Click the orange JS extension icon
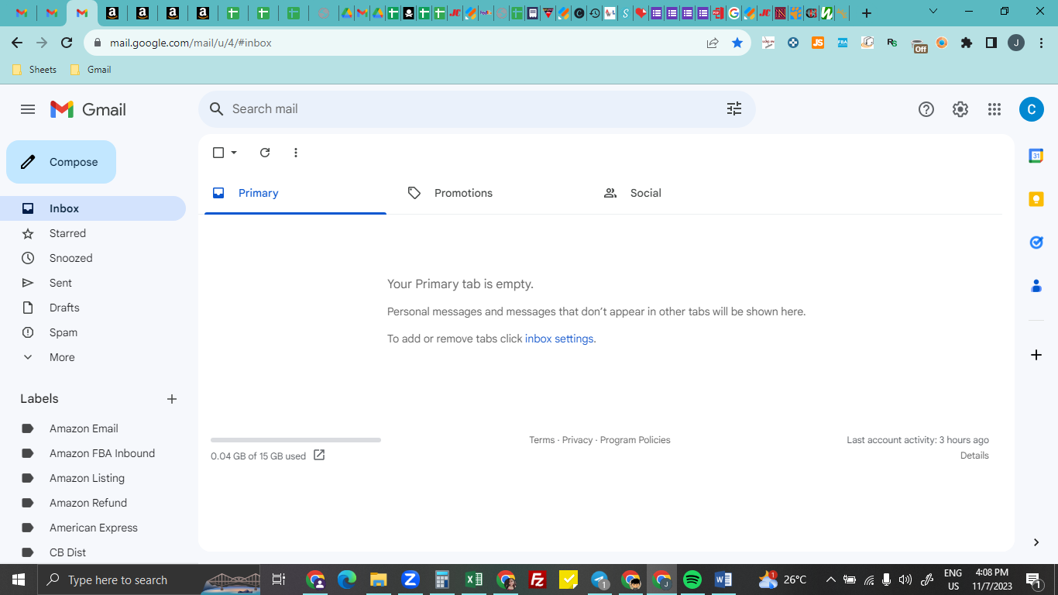Image resolution: width=1058 pixels, height=595 pixels. [818, 43]
